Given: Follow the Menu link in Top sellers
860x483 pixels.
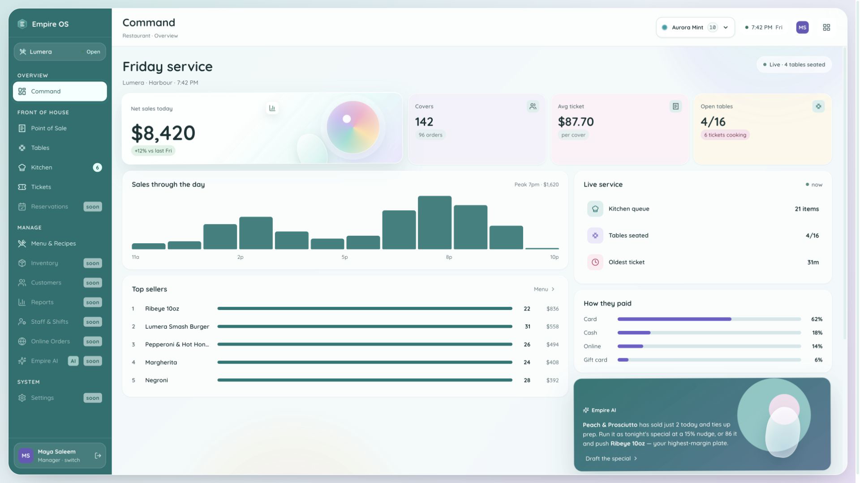Looking at the screenshot, I should click(544, 289).
